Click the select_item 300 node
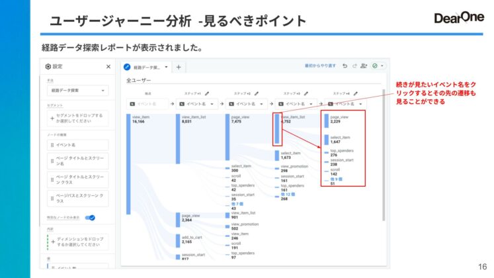This screenshot has height=278, width=494. coord(227,168)
